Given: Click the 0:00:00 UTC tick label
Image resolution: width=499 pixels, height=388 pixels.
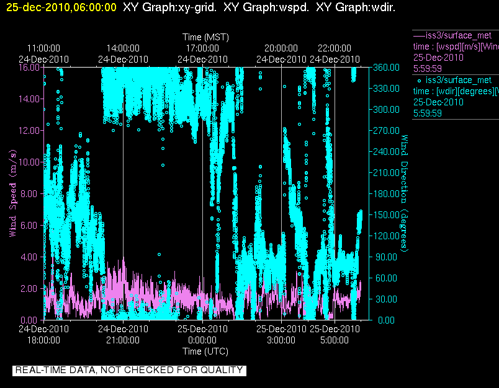Looking at the screenshot, I should [x=202, y=340].
